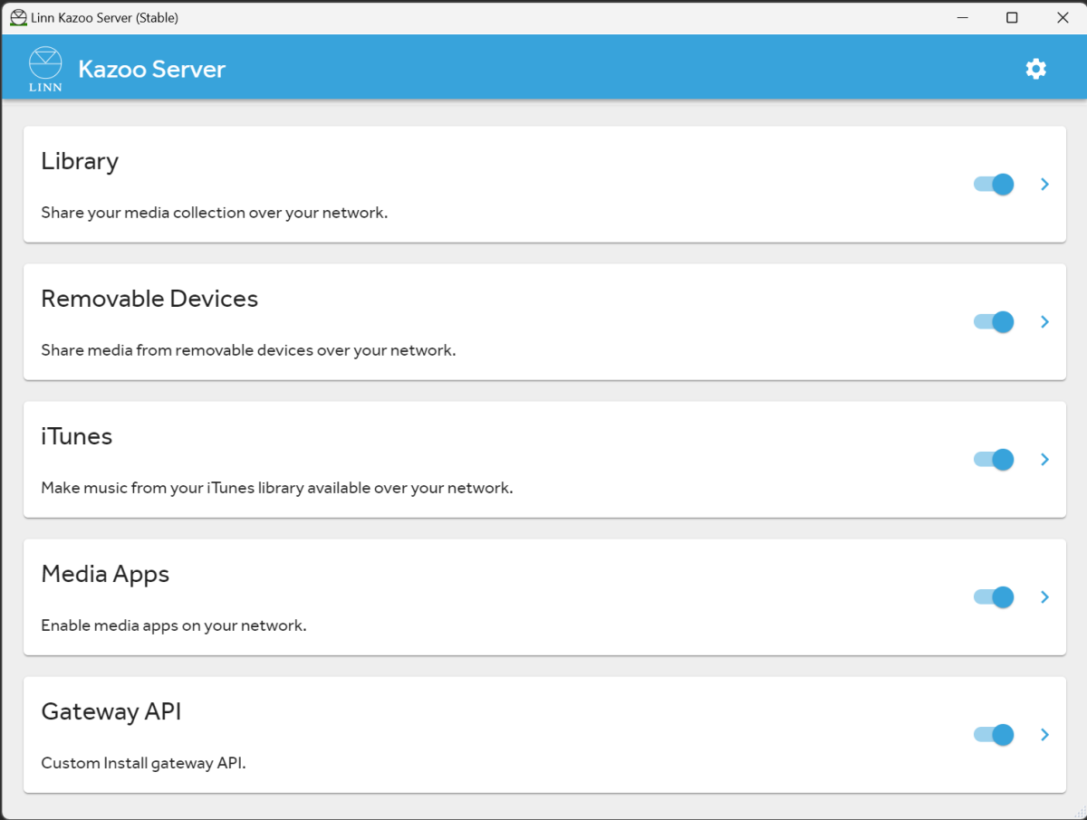The width and height of the screenshot is (1087, 820).
Task: Disable the Removable Devices switch
Action: tap(994, 322)
